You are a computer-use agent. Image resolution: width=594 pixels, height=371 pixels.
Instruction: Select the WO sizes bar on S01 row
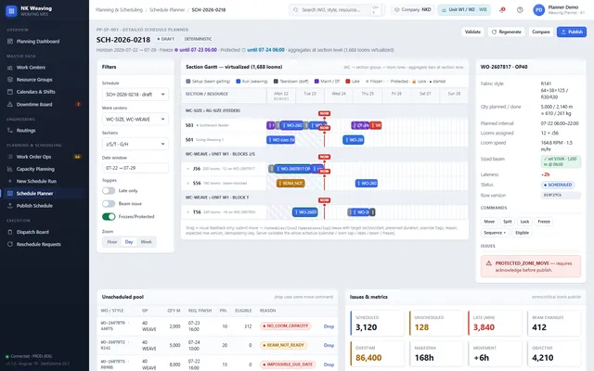coord(280,140)
